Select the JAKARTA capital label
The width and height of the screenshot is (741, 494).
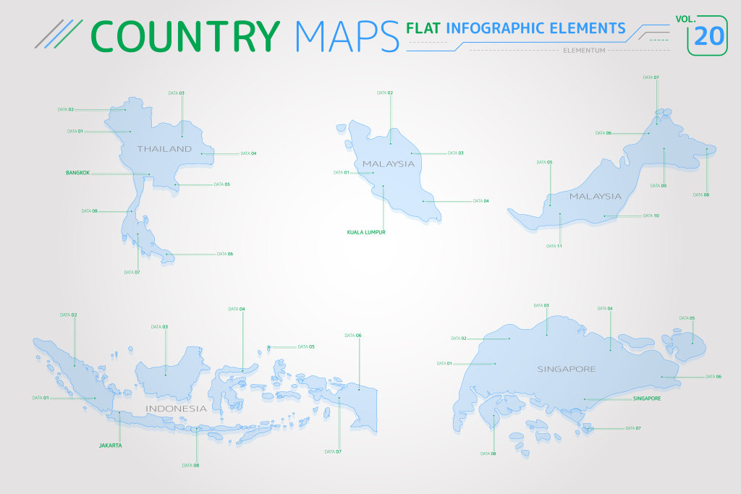coord(111,446)
